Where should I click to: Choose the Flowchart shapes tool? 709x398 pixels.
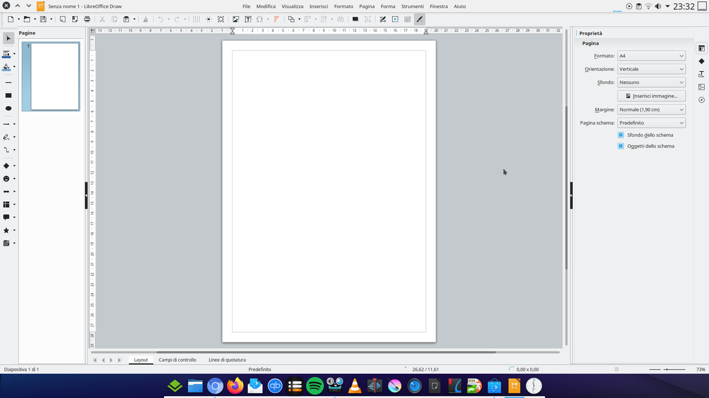(x=7, y=205)
